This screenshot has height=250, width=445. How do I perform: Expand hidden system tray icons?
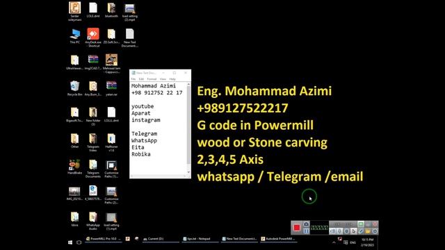tap(334, 242)
